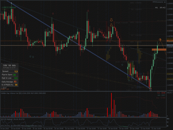Screen dimensions: 173x130
Task: Click the THV V4 Info panel title
Action: (9, 65)
